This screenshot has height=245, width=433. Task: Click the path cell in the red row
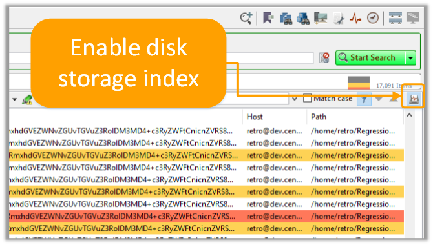click(x=353, y=217)
